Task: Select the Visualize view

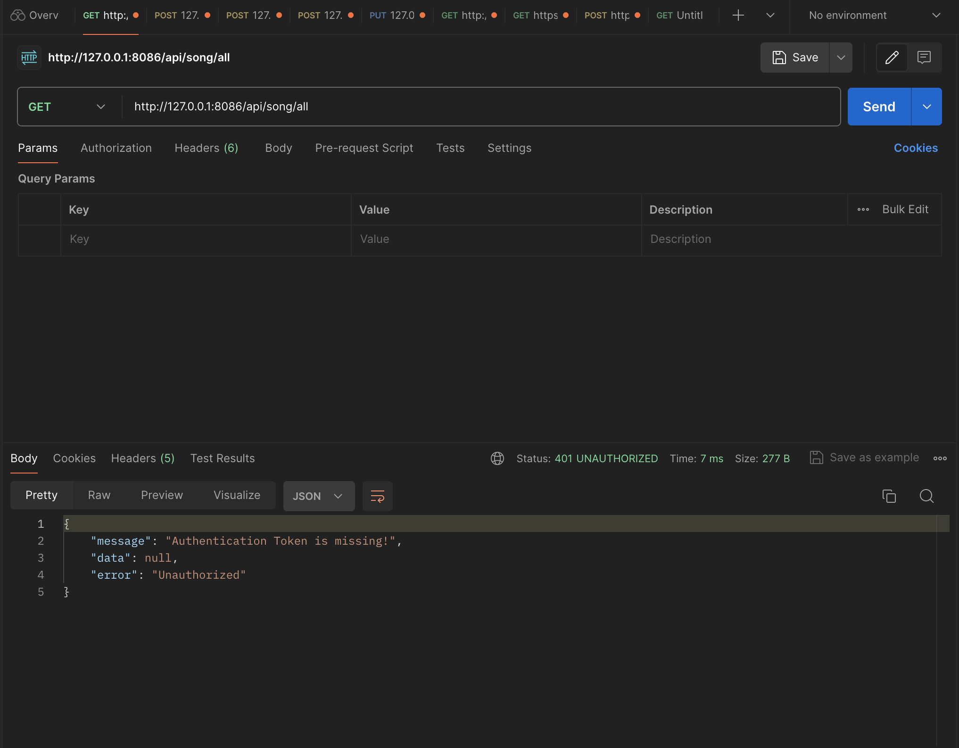Action: 237,495
